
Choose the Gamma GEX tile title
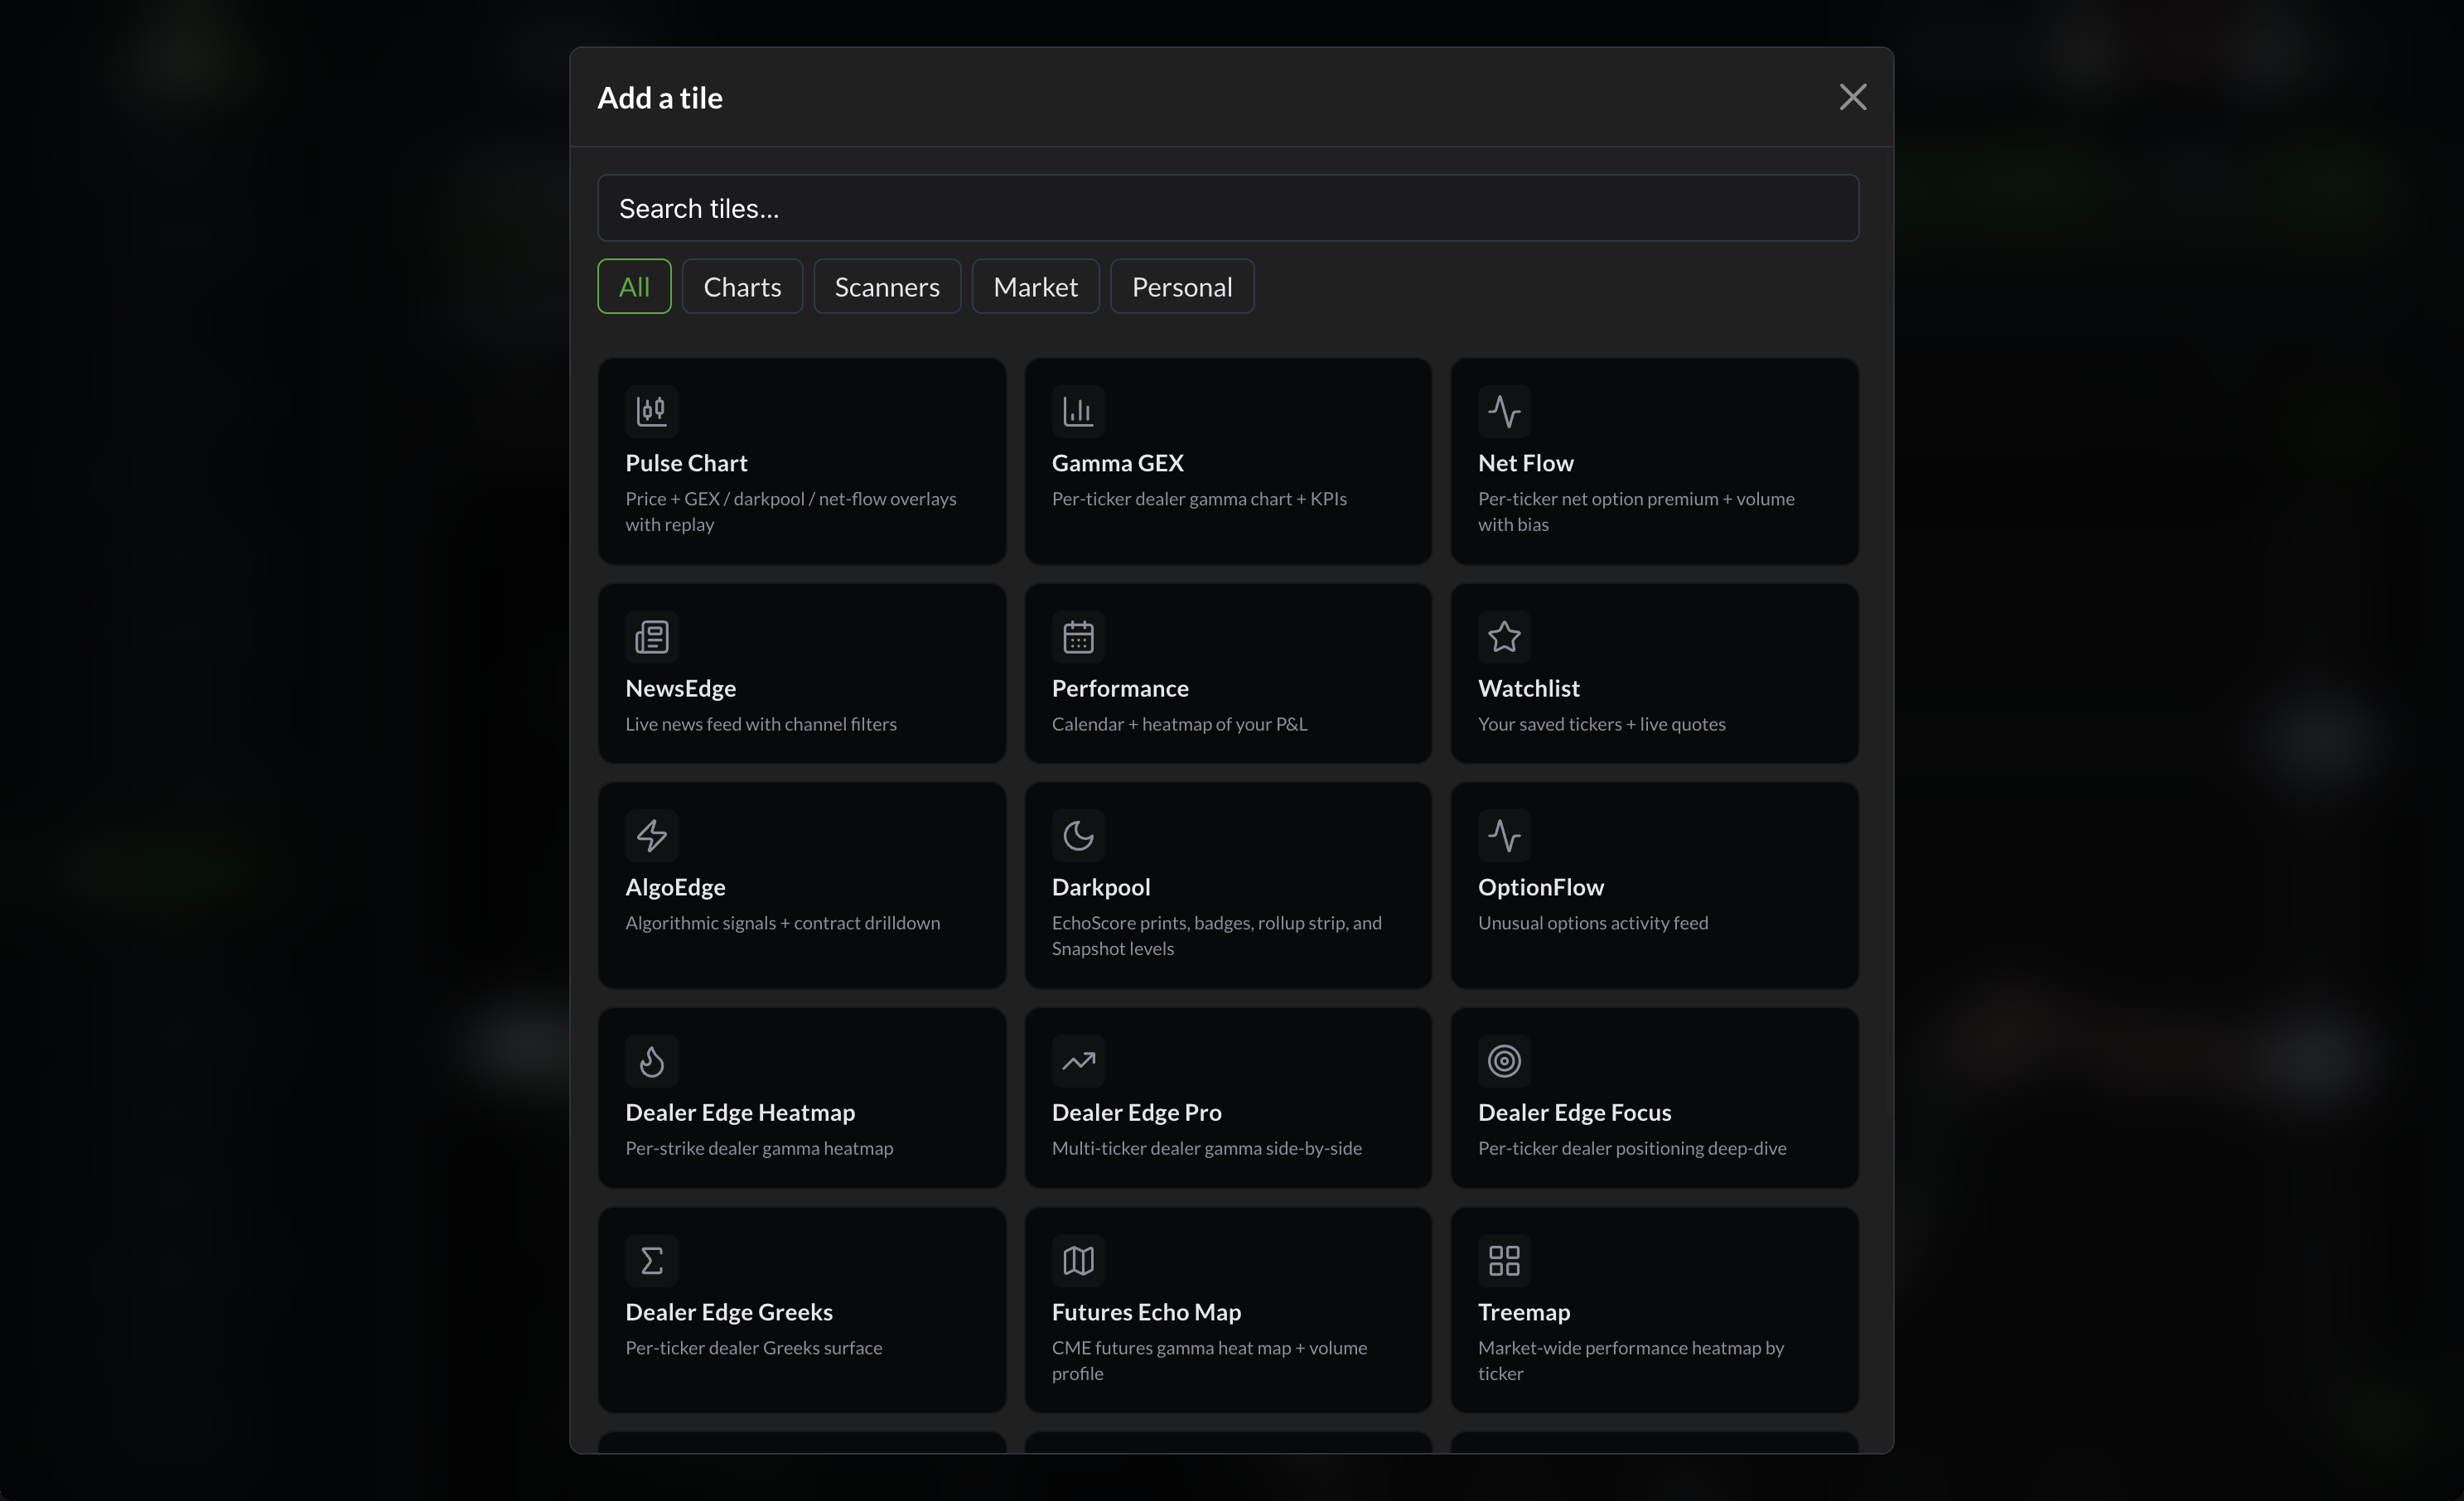pyautogui.click(x=1117, y=463)
